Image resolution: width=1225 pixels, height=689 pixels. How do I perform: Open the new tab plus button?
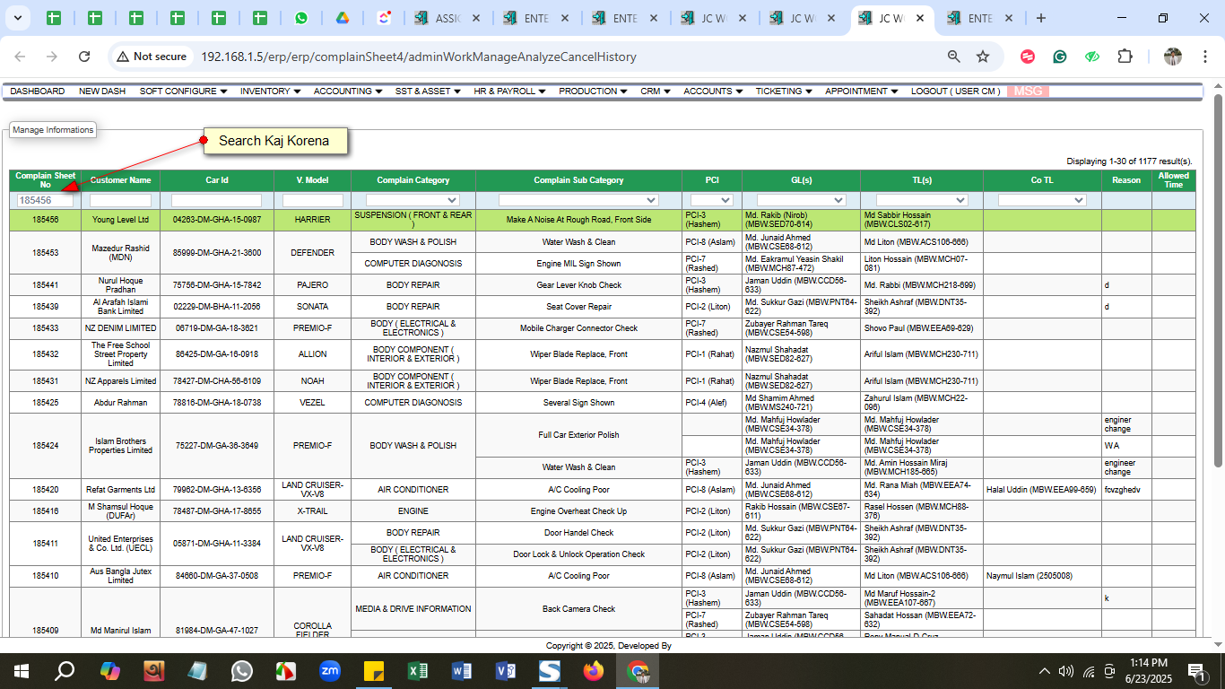point(1040,18)
